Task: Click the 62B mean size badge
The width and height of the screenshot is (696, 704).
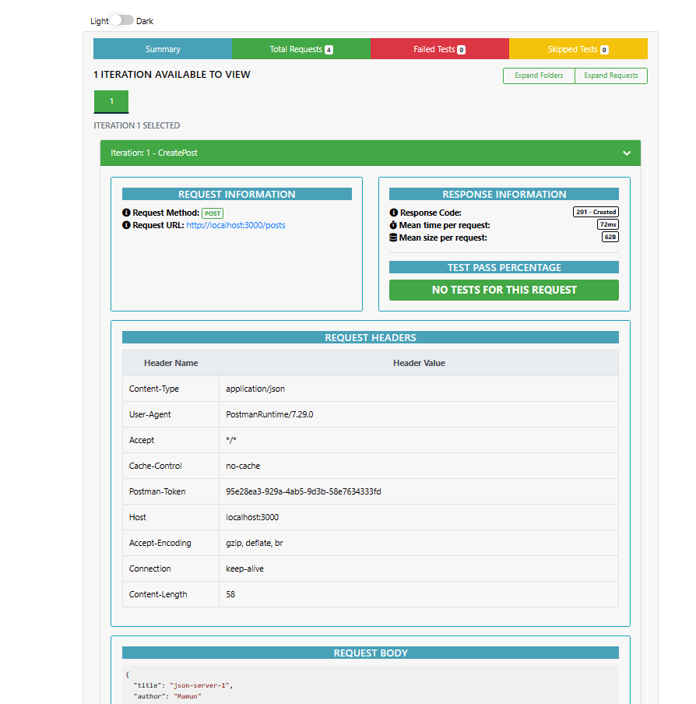Action: point(610,236)
